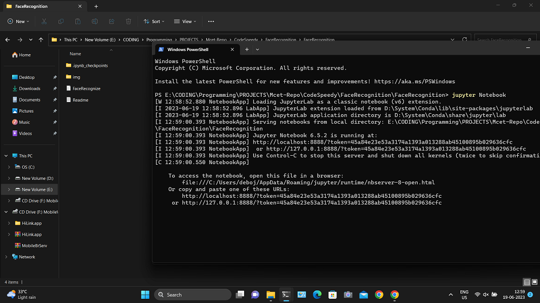Add a new Explorer tab
Viewport: 540px width, 303px height.
tap(96, 6)
